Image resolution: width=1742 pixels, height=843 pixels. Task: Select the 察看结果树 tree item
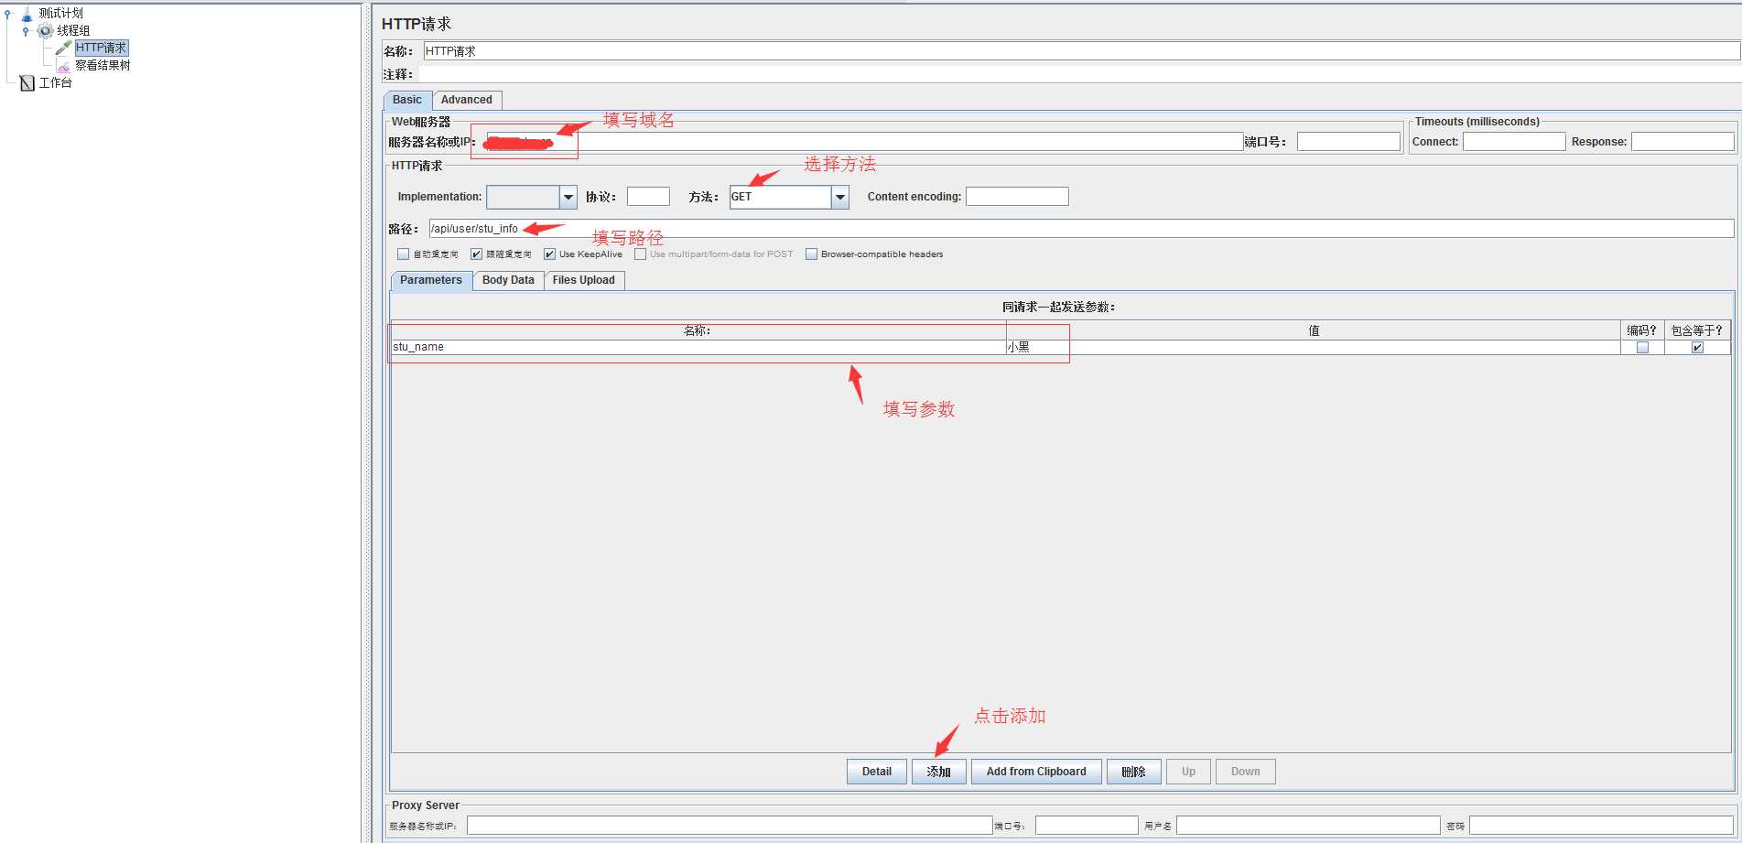click(103, 66)
